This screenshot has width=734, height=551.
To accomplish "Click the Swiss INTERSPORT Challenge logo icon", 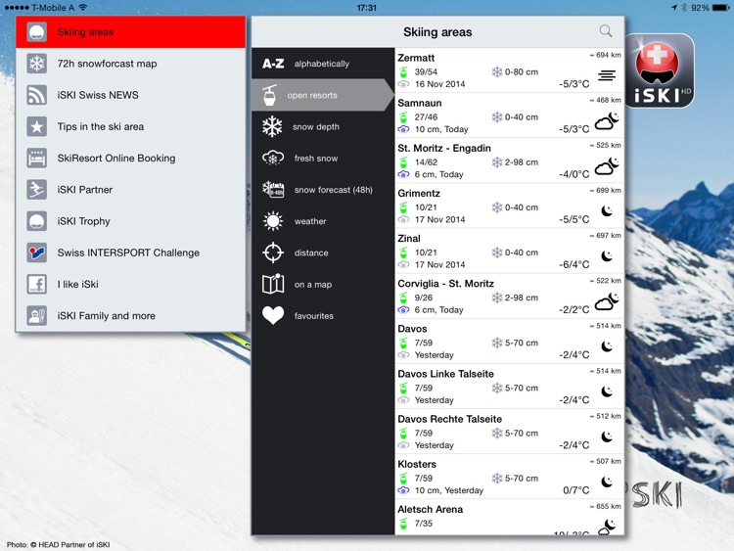I will click(36, 253).
